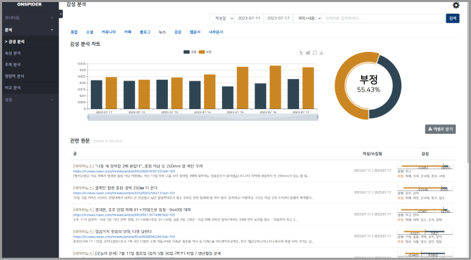471x260 pixels.
Task: Switch chart to bar view icon
Action: (x=308, y=53)
